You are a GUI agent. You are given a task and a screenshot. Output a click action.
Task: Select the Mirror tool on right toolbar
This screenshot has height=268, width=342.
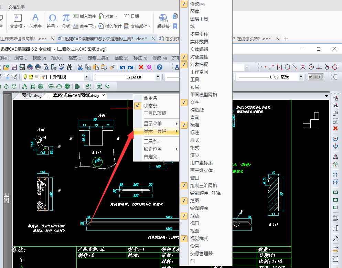pyautogui.click(x=336, y=156)
